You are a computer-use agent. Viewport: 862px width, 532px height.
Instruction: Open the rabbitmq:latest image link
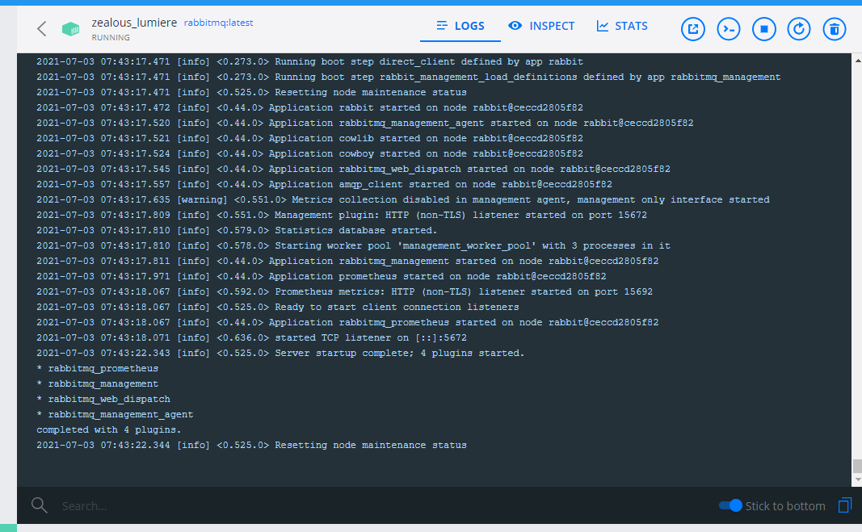click(x=218, y=23)
